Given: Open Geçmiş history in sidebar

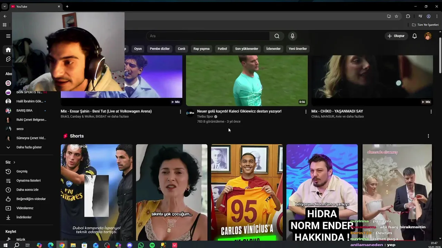Looking at the screenshot, I should [x=22, y=171].
